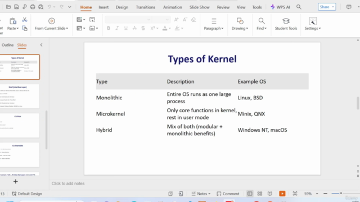The image size is (360, 202).
Task: Expand the Paragraph dropdown
Action: [x=214, y=29]
